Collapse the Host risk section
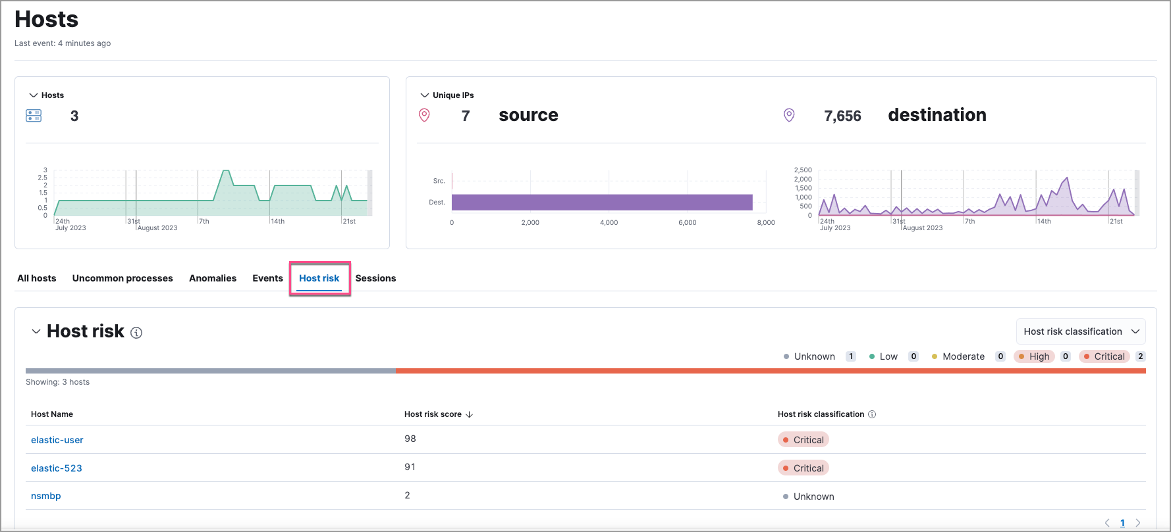This screenshot has width=1171, height=532. pyautogui.click(x=36, y=331)
